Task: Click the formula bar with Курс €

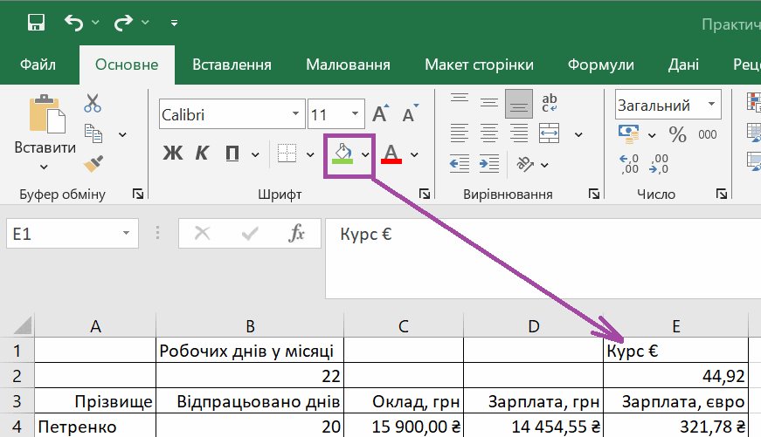Action: (543, 258)
